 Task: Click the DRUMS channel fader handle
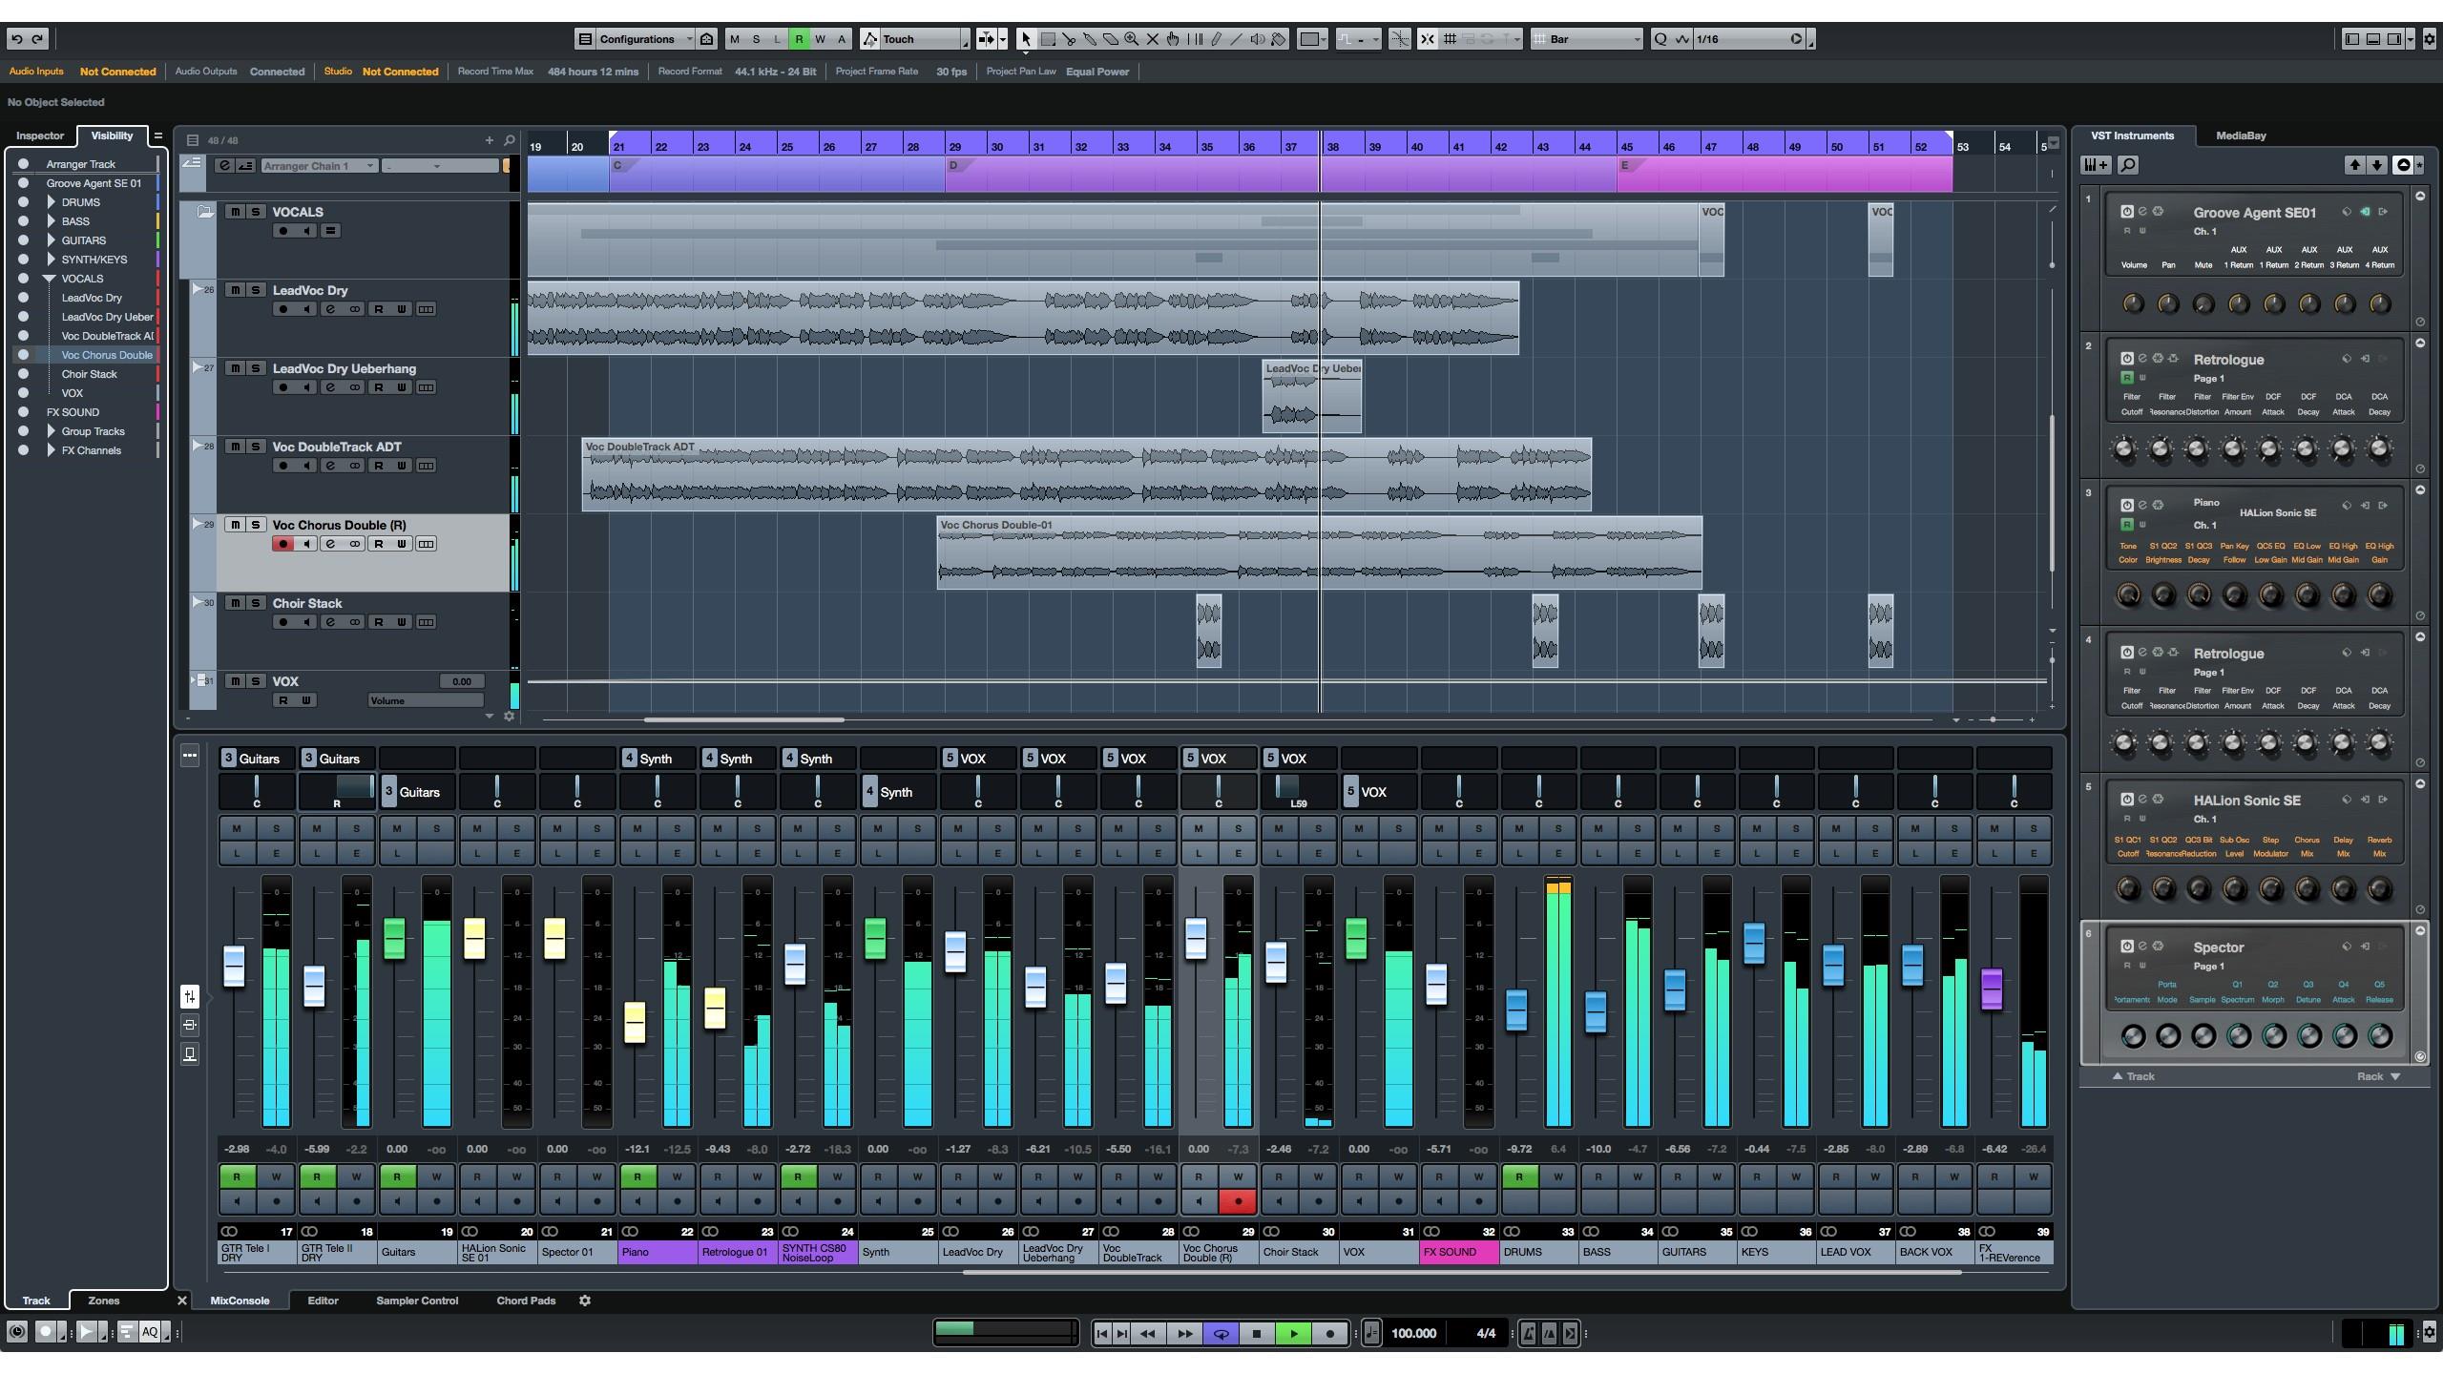[x=1516, y=1010]
